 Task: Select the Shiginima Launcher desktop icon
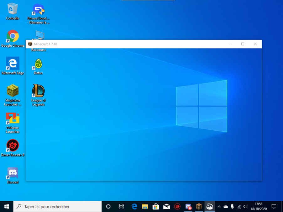[x=13, y=95]
